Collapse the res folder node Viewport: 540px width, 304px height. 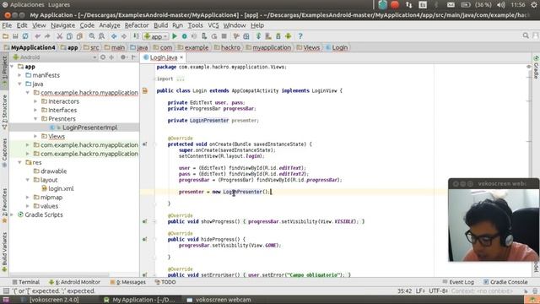(x=20, y=162)
